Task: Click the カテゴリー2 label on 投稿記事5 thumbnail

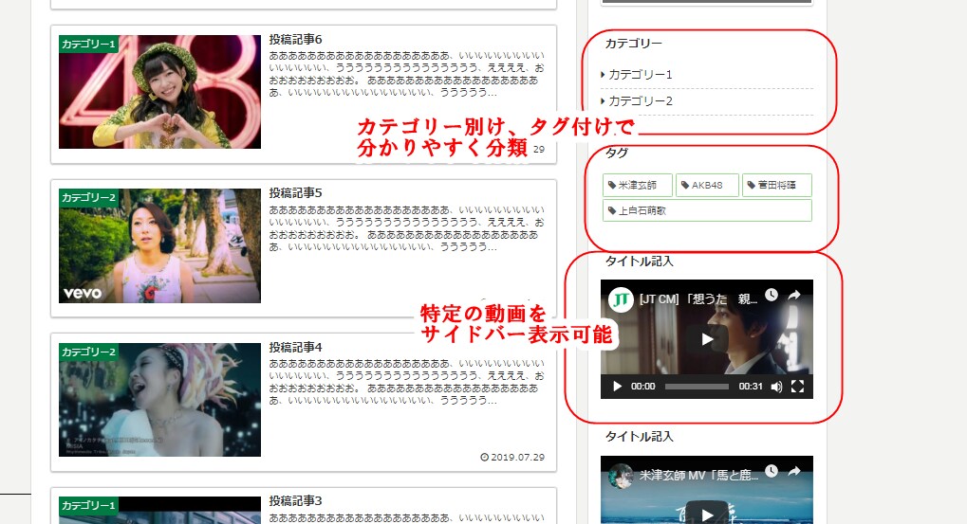Action: (89, 198)
